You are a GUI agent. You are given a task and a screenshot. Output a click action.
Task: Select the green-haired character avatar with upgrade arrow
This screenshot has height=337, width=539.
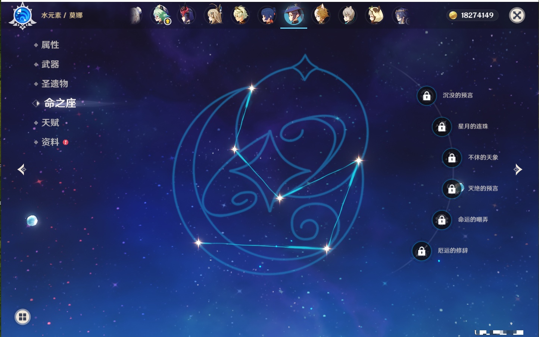[161, 15]
